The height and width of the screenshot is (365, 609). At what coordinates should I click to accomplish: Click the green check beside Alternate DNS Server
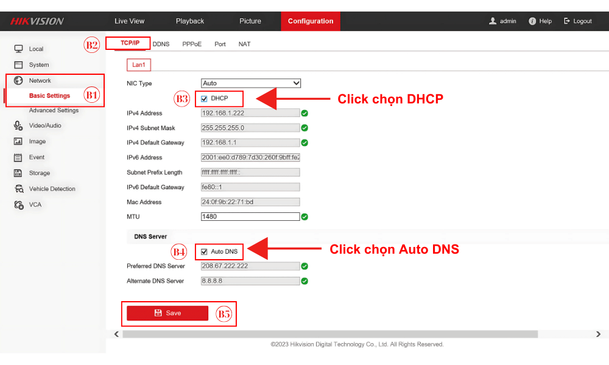click(304, 281)
